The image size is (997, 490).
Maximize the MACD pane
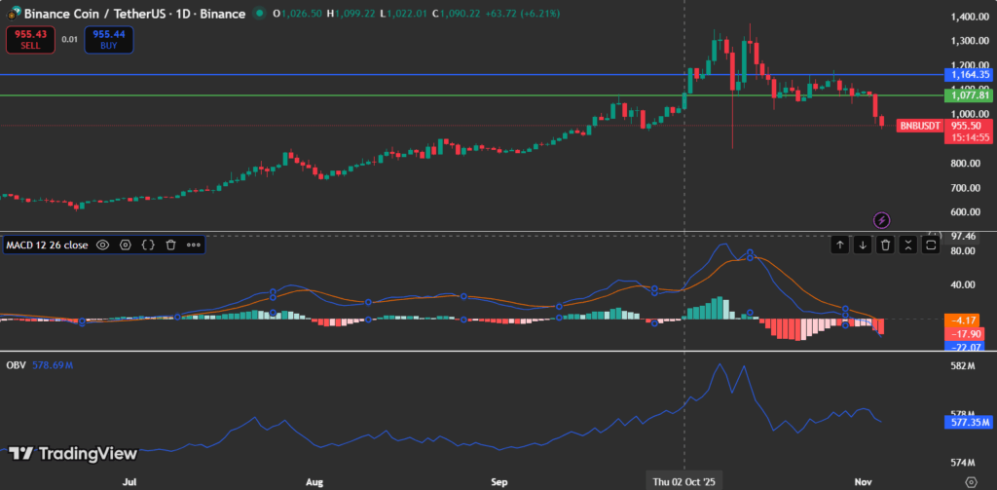[930, 245]
